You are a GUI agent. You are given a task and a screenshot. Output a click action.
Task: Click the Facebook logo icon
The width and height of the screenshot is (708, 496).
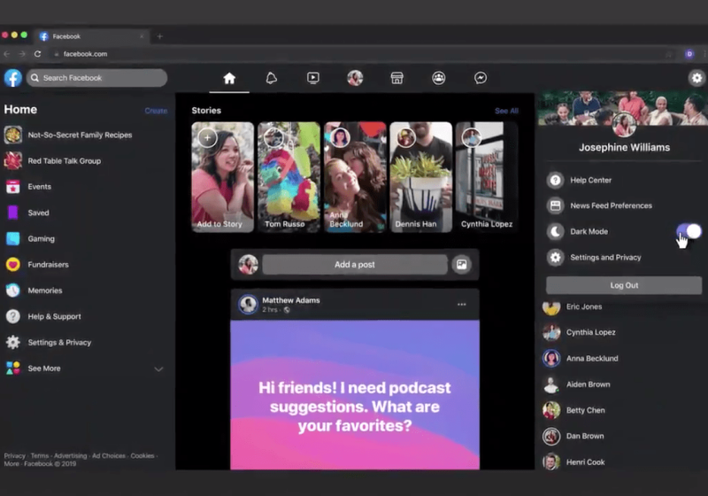[x=13, y=78]
